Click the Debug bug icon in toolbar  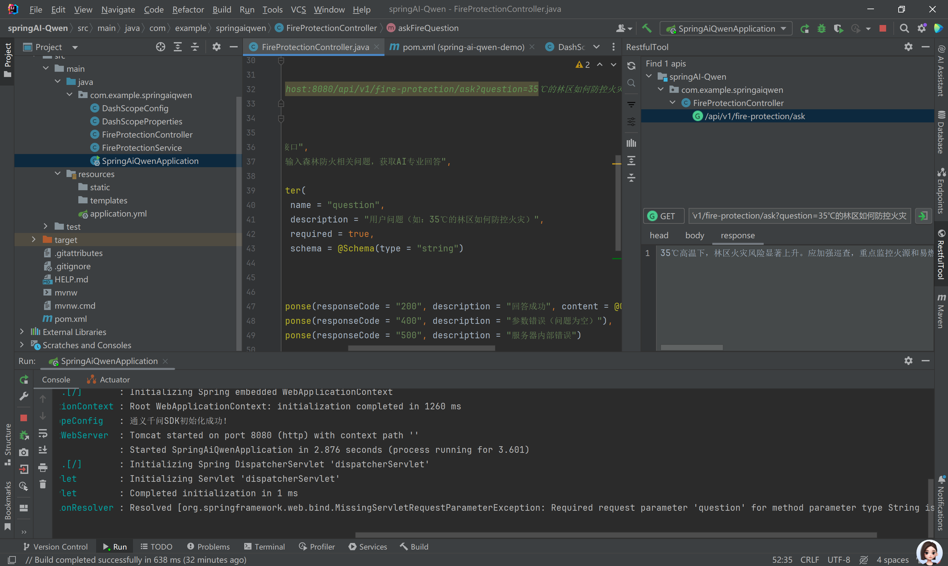[821, 29]
